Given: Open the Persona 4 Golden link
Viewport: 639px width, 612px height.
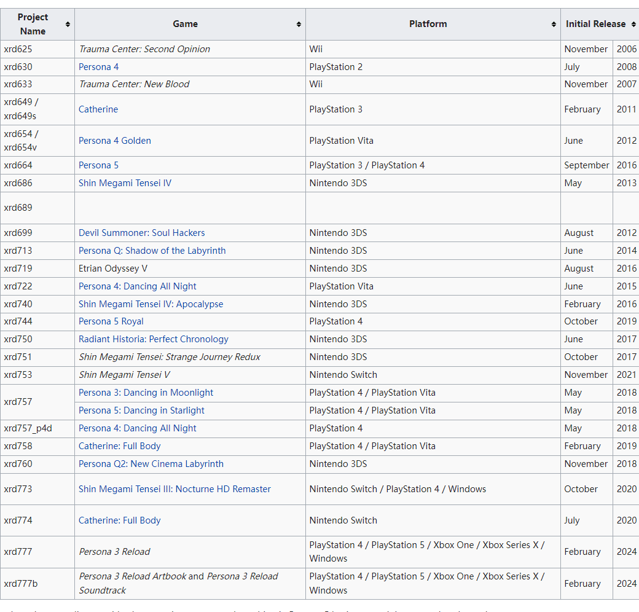Looking at the screenshot, I should pyautogui.click(x=114, y=141).
